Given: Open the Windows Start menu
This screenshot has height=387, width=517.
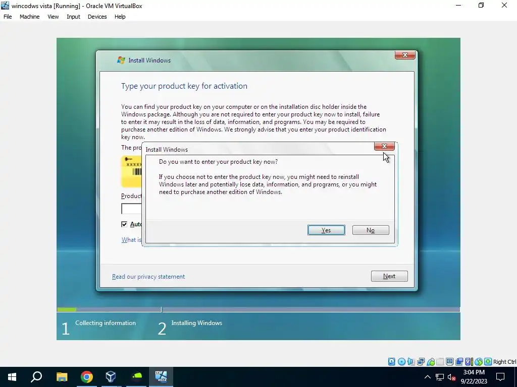Looking at the screenshot, I should (x=12, y=377).
